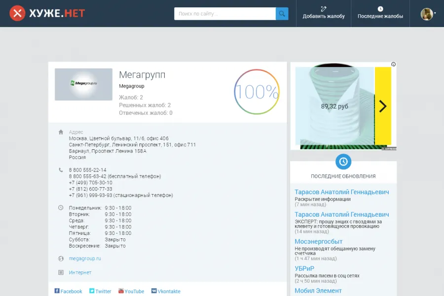Click the Facebook logo icon

point(57,291)
